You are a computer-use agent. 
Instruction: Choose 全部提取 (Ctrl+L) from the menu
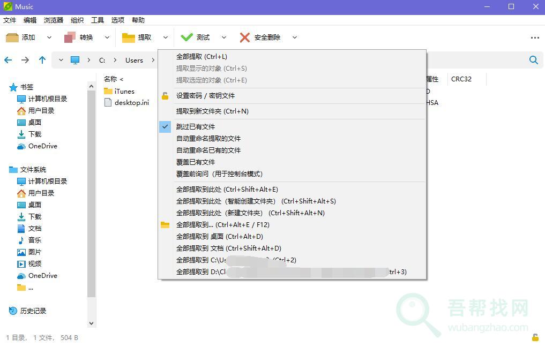pyautogui.click(x=201, y=57)
